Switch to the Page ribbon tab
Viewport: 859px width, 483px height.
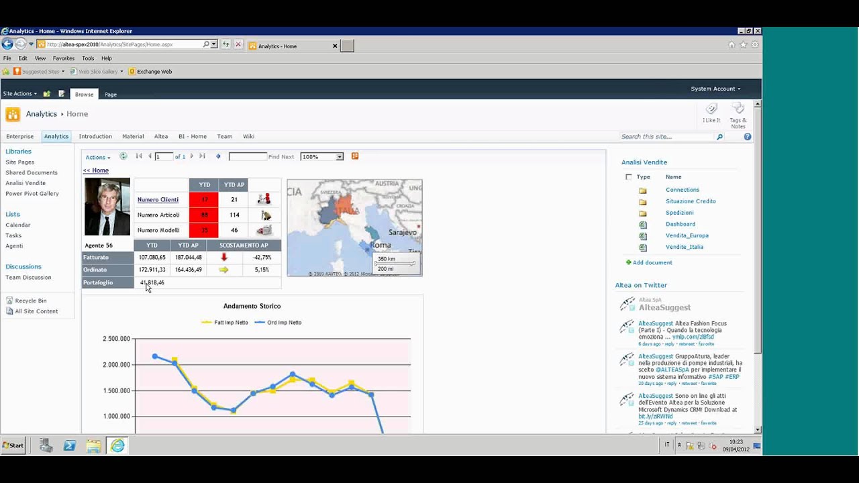click(x=111, y=95)
